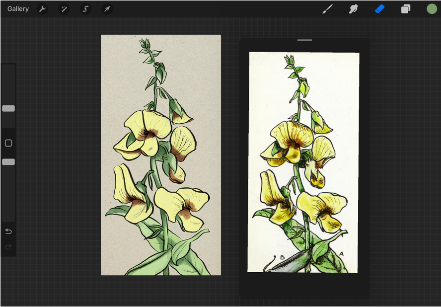The height and width of the screenshot is (307, 441).
Task: Click the brush opacity slider handle
Action: click(8, 162)
